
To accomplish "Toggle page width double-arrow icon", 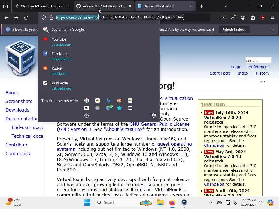I will pos(263,82).
